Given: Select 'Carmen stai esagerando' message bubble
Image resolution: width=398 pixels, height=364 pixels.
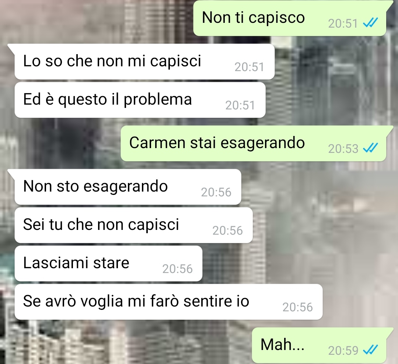Looking at the screenshot, I should point(253,143).
